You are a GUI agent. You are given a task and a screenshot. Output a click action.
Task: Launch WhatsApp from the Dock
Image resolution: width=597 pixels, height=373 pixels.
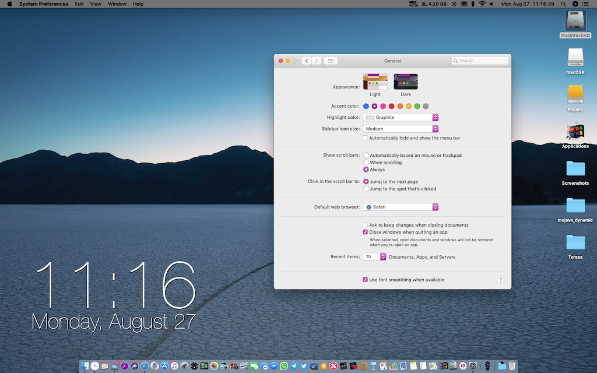[x=284, y=366]
